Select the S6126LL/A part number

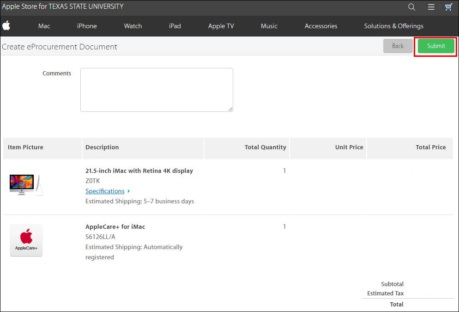pyautogui.click(x=100, y=237)
